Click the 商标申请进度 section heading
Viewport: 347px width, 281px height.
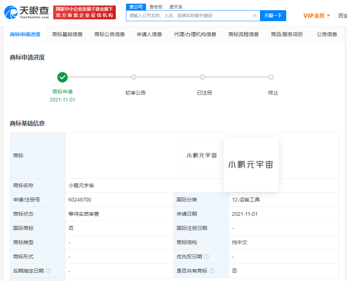27,57
